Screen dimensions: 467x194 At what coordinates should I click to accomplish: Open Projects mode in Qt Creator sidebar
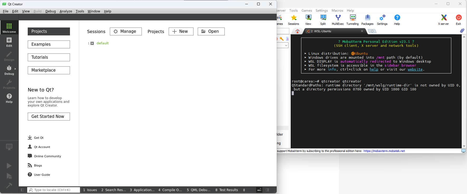[x=9, y=84]
